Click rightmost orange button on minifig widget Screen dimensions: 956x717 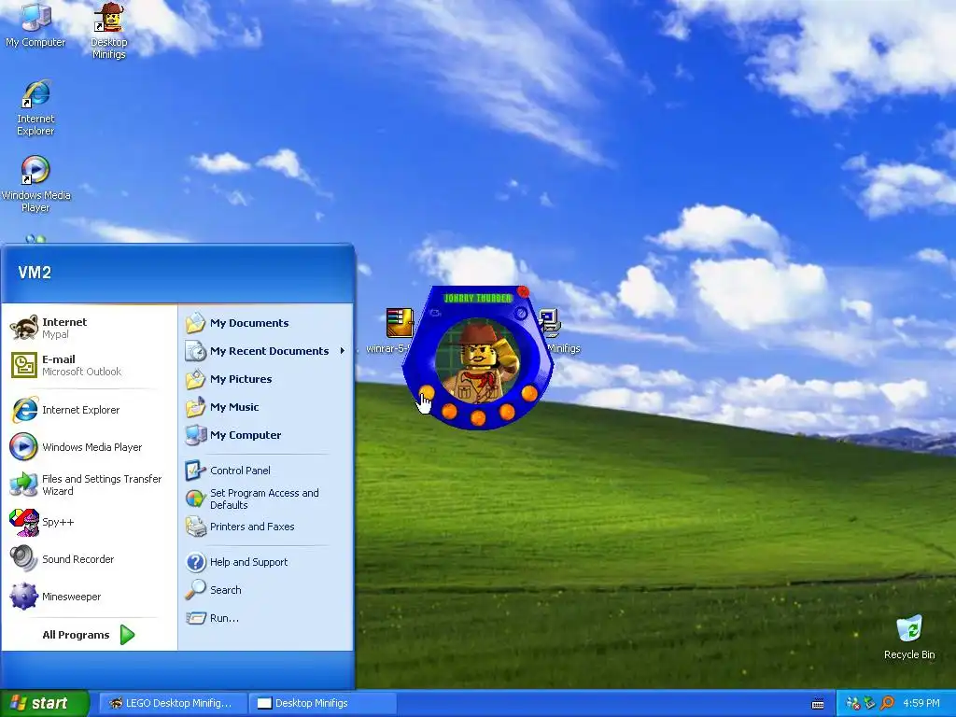click(529, 393)
